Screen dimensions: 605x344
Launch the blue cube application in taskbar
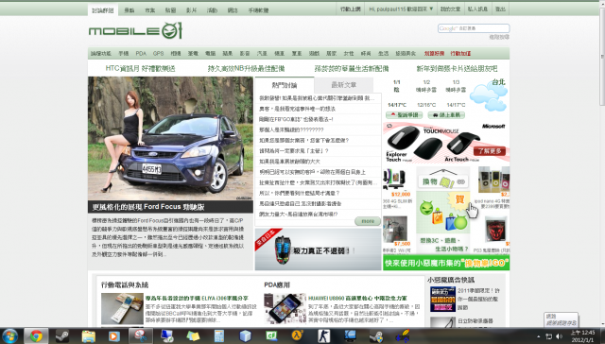point(245,335)
